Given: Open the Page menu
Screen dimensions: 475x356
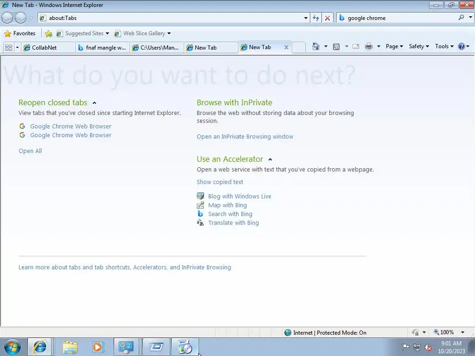Looking at the screenshot, I should coord(394,46).
